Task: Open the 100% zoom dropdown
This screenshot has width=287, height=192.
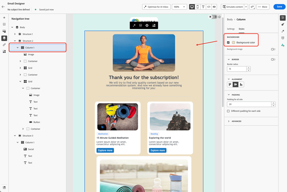Action: point(179,7)
